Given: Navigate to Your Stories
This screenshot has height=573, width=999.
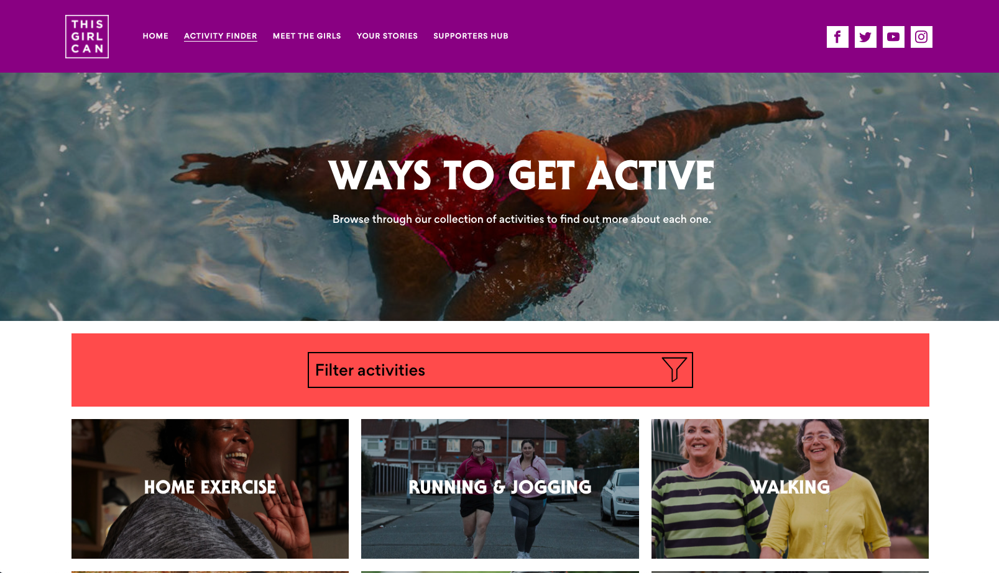Looking at the screenshot, I should pos(387,36).
